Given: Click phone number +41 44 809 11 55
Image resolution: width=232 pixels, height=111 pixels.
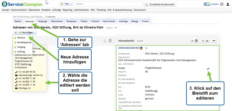Looking at the screenshot, I should coord(27,82).
